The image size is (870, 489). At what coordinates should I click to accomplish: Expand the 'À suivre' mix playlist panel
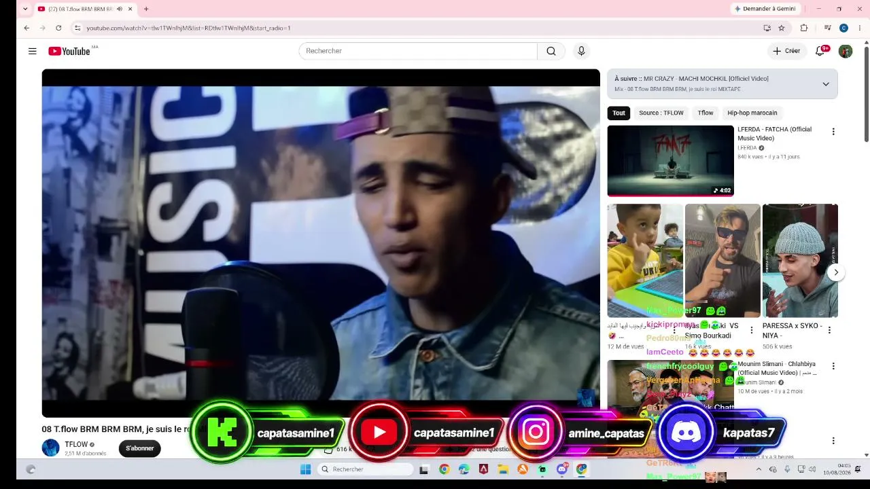(826, 84)
